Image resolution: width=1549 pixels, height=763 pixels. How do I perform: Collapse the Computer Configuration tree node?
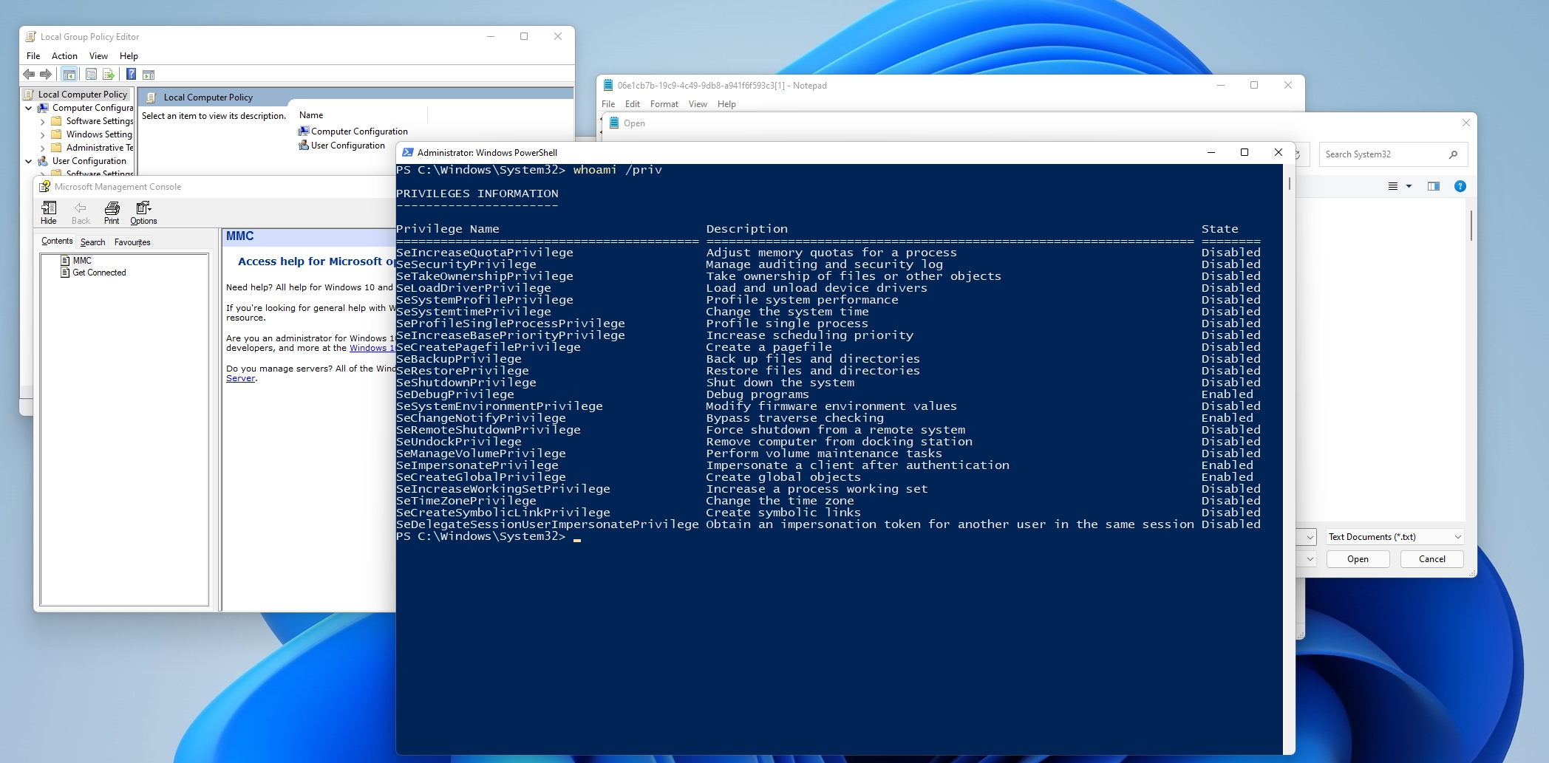(29, 108)
